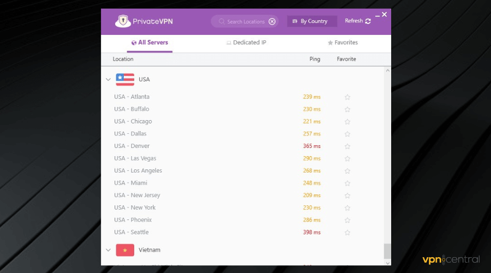Collapse the USA server group chevron

point(109,79)
